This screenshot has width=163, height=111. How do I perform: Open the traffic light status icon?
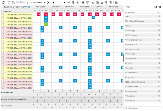point(73,2)
